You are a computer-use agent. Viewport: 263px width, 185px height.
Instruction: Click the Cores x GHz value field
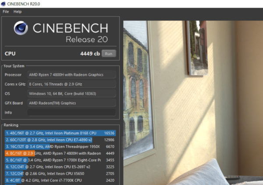tap(71, 84)
